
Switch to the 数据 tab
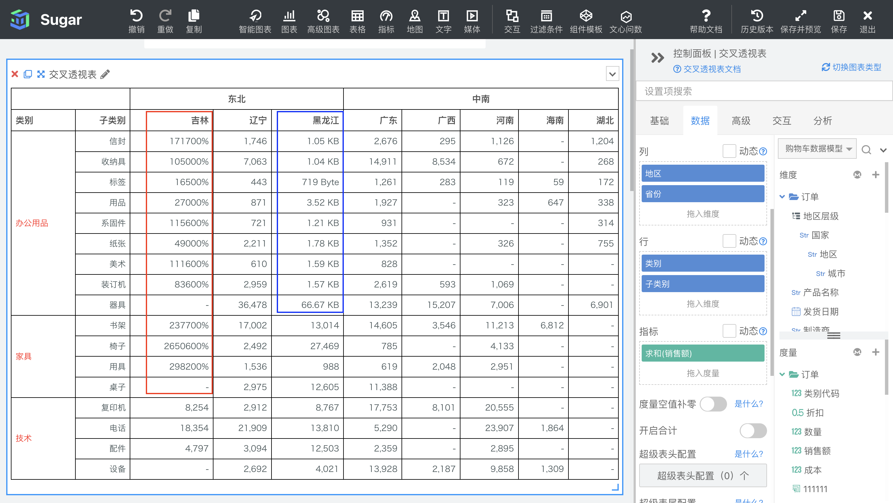click(x=700, y=120)
